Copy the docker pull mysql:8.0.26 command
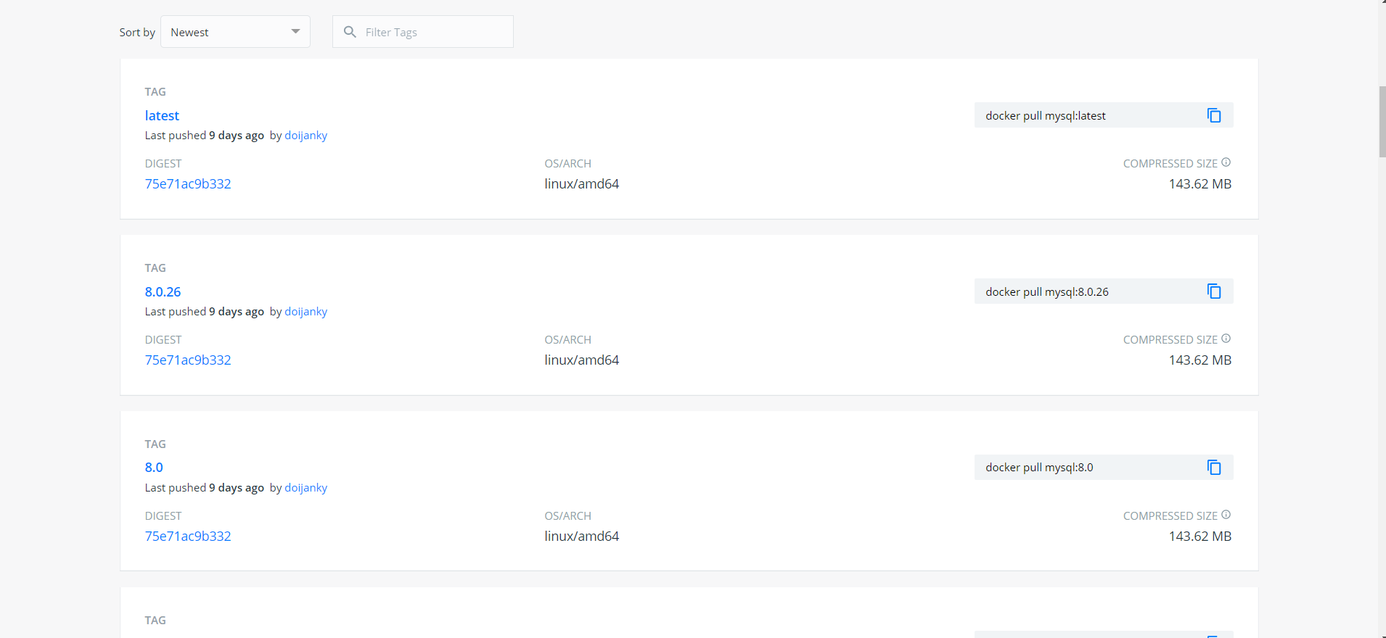 point(1214,291)
